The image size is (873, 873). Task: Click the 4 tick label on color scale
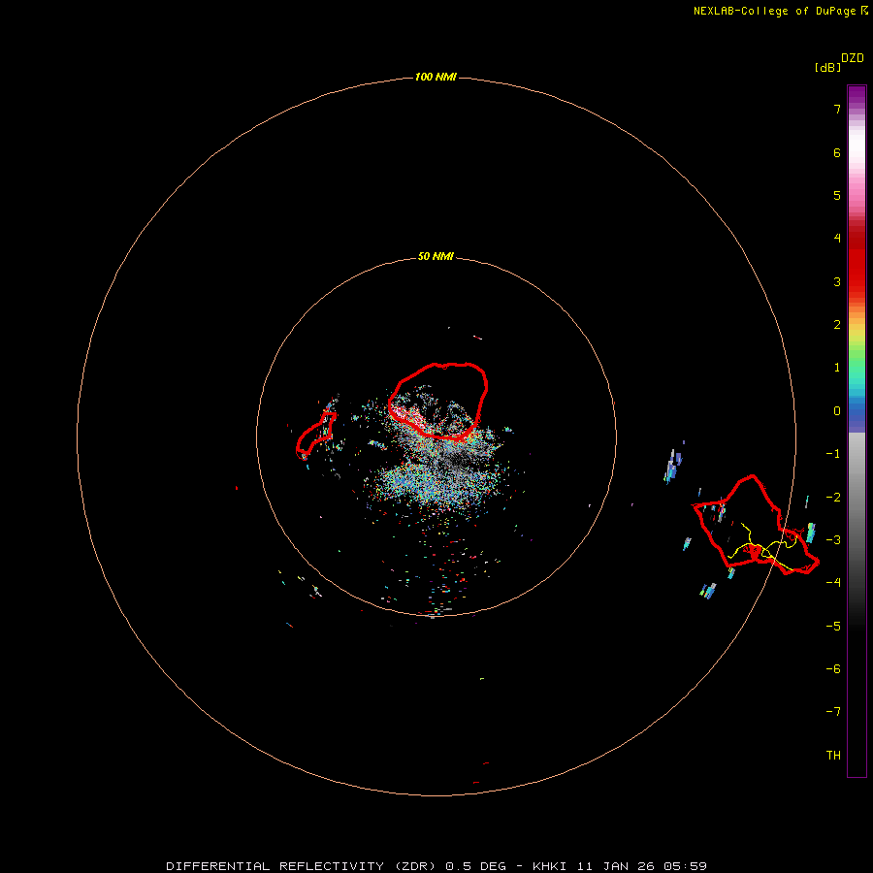tap(837, 239)
